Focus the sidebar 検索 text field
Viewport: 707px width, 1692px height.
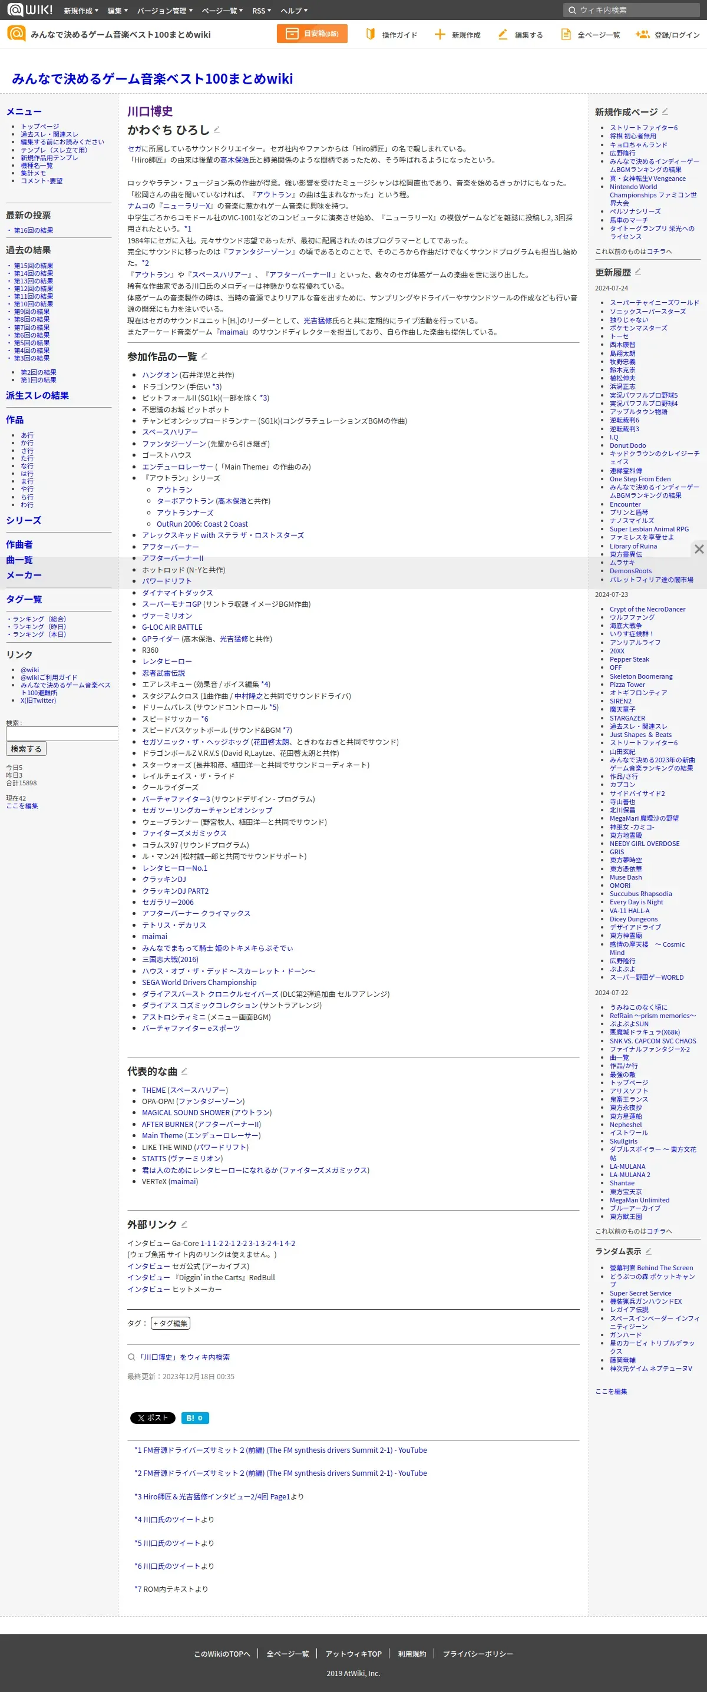(62, 733)
